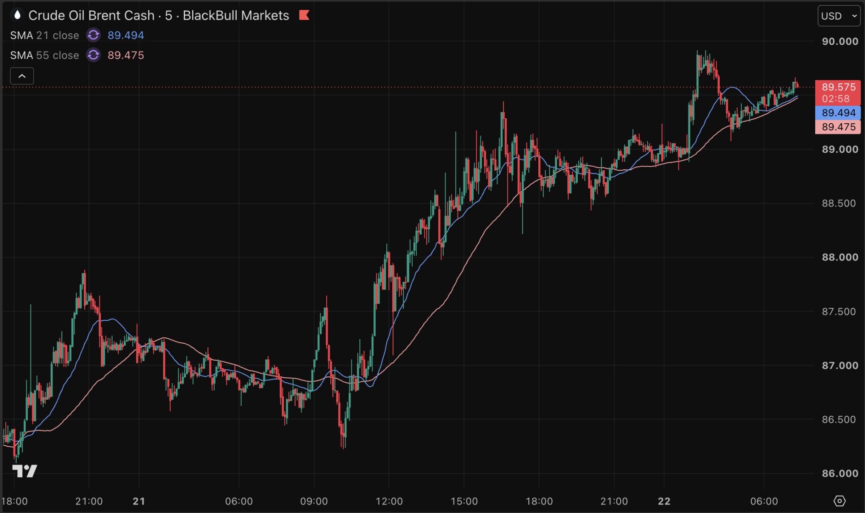Click the SMA 55 value 89.475 in legend
The image size is (865, 513).
coord(126,55)
